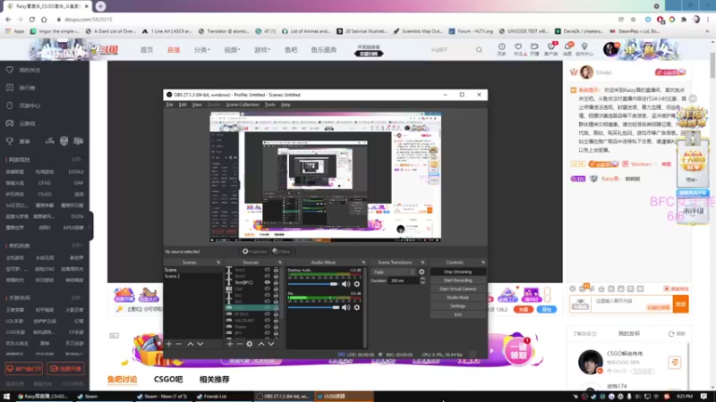Open cloud gaming gamepad icon in sidebar
This screenshot has height=402, width=716.
(x=10, y=123)
